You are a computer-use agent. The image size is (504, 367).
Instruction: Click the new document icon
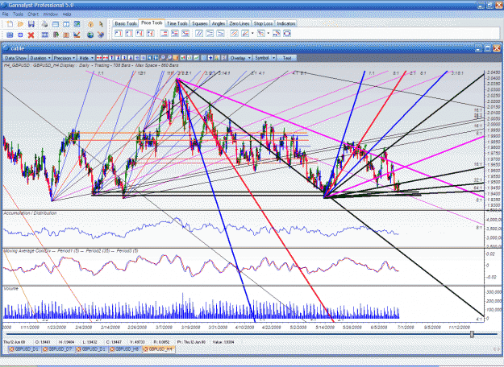10,24
